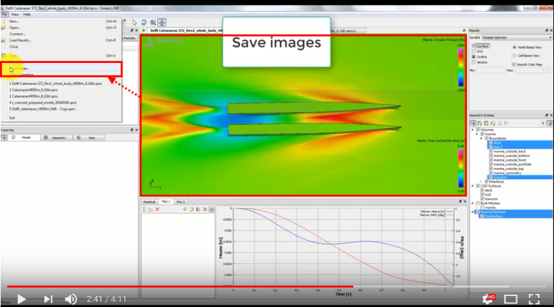Open recent file 5 Delft_catamaran Copy.spro
This screenshot has width=554, height=307.
42,109
